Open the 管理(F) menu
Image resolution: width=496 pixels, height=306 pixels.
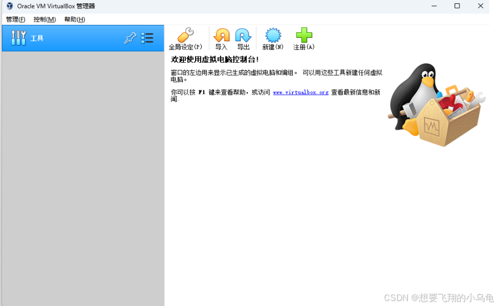tap(16, 19)
